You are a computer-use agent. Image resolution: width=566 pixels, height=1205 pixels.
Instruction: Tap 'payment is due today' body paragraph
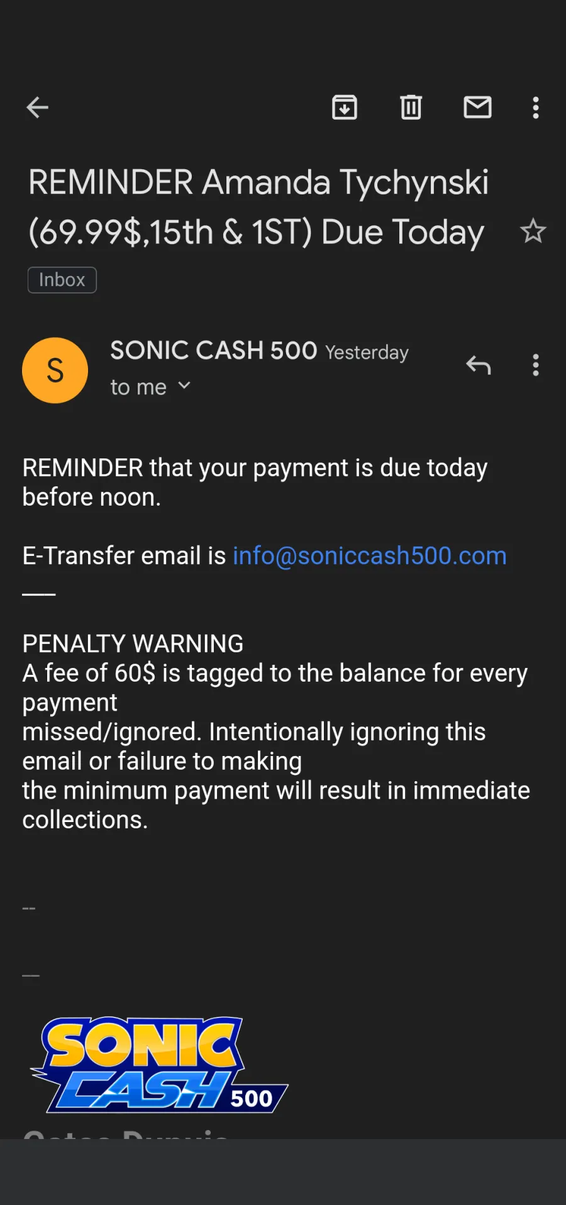tap(255, 482)
